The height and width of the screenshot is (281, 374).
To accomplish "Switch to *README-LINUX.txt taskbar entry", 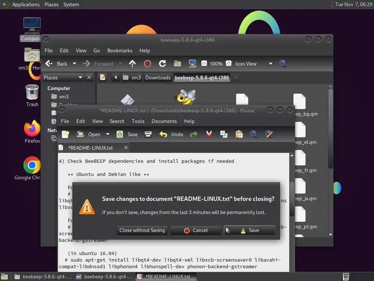I will tap(166, 277).
